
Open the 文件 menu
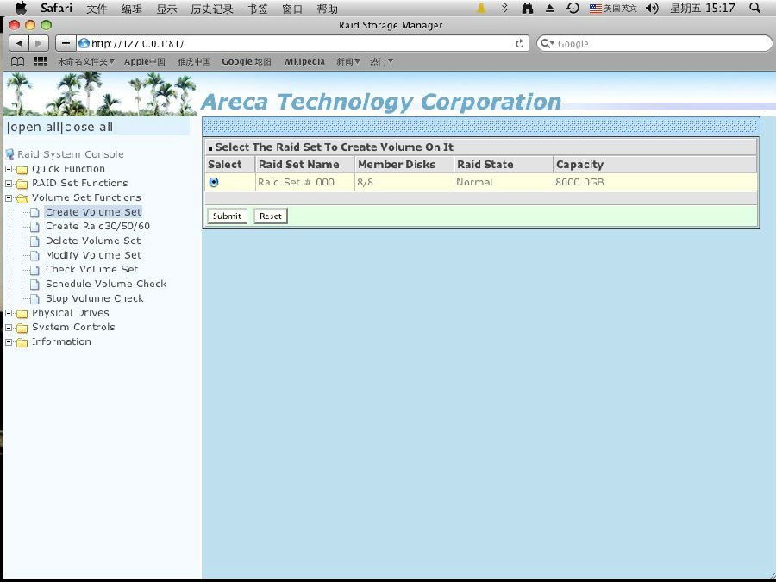97,9
